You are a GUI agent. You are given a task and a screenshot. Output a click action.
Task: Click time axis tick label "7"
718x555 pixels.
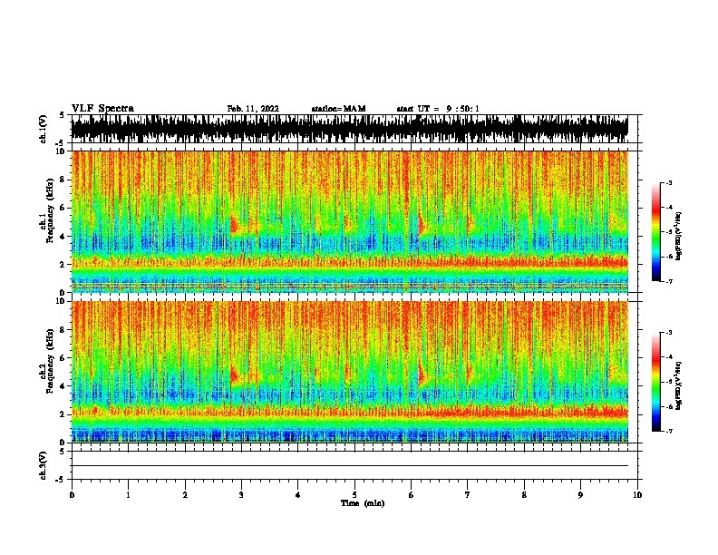(468, 495)
